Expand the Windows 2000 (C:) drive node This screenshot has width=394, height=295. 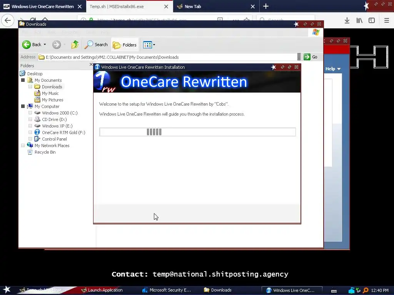pyautogui.click(x=30, y=113)
